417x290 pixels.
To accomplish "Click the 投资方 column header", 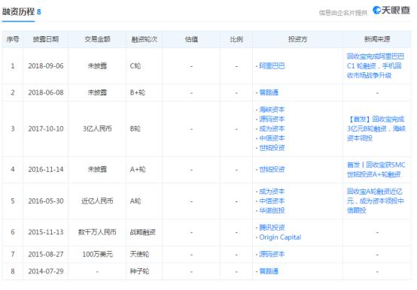I will (x=297, y=39).
